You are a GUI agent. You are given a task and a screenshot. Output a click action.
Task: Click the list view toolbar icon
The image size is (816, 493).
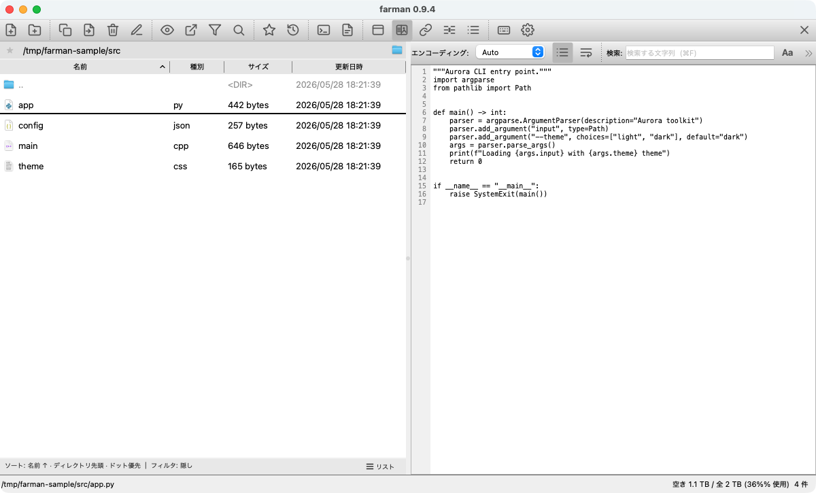(x=473, y=30)
